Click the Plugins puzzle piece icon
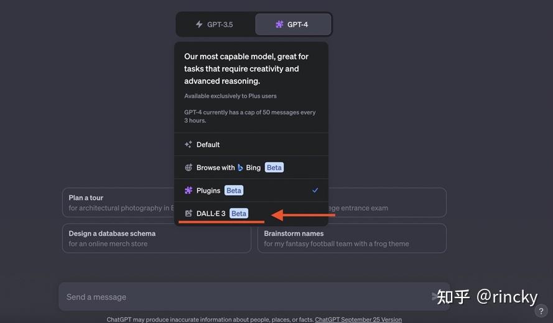Screen dimensions: 553x323 (x=188, y=191)
